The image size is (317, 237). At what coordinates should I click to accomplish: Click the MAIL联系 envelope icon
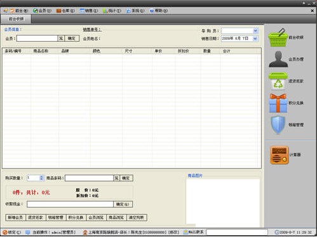(x=185, y=232)
